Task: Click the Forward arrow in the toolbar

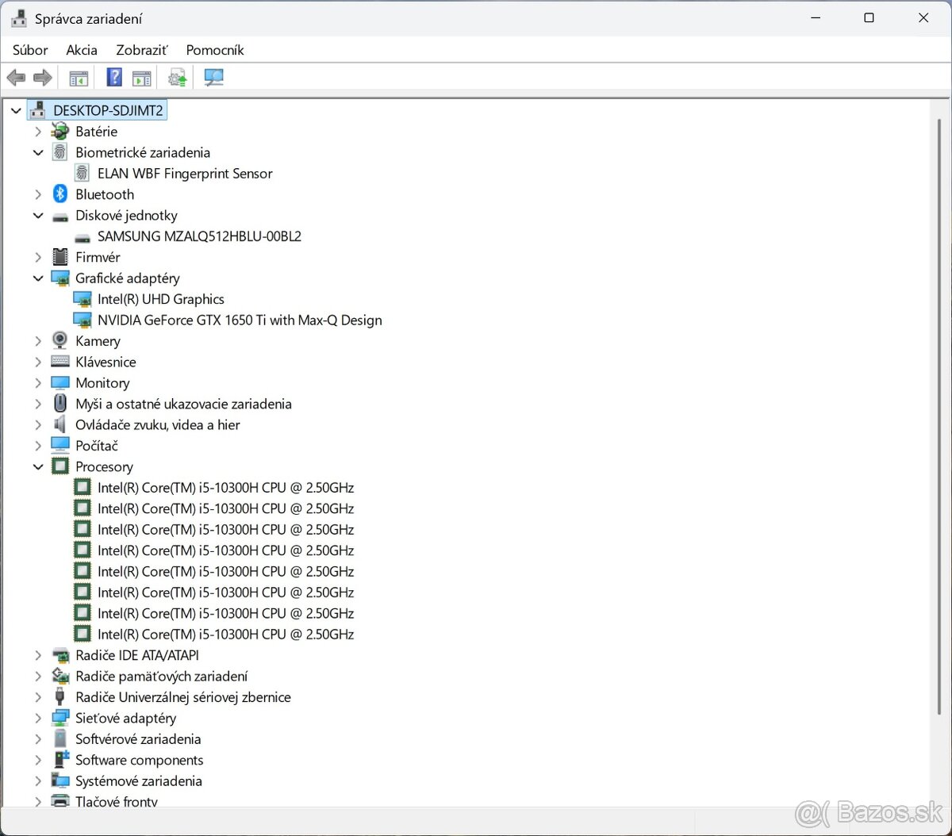Action: [x=43, y=78]
